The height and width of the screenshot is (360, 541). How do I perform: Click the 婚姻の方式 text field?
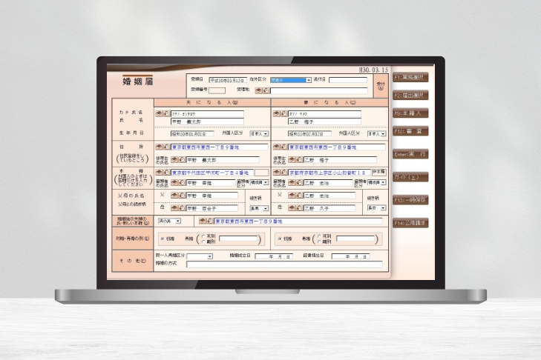click(284, 264)
